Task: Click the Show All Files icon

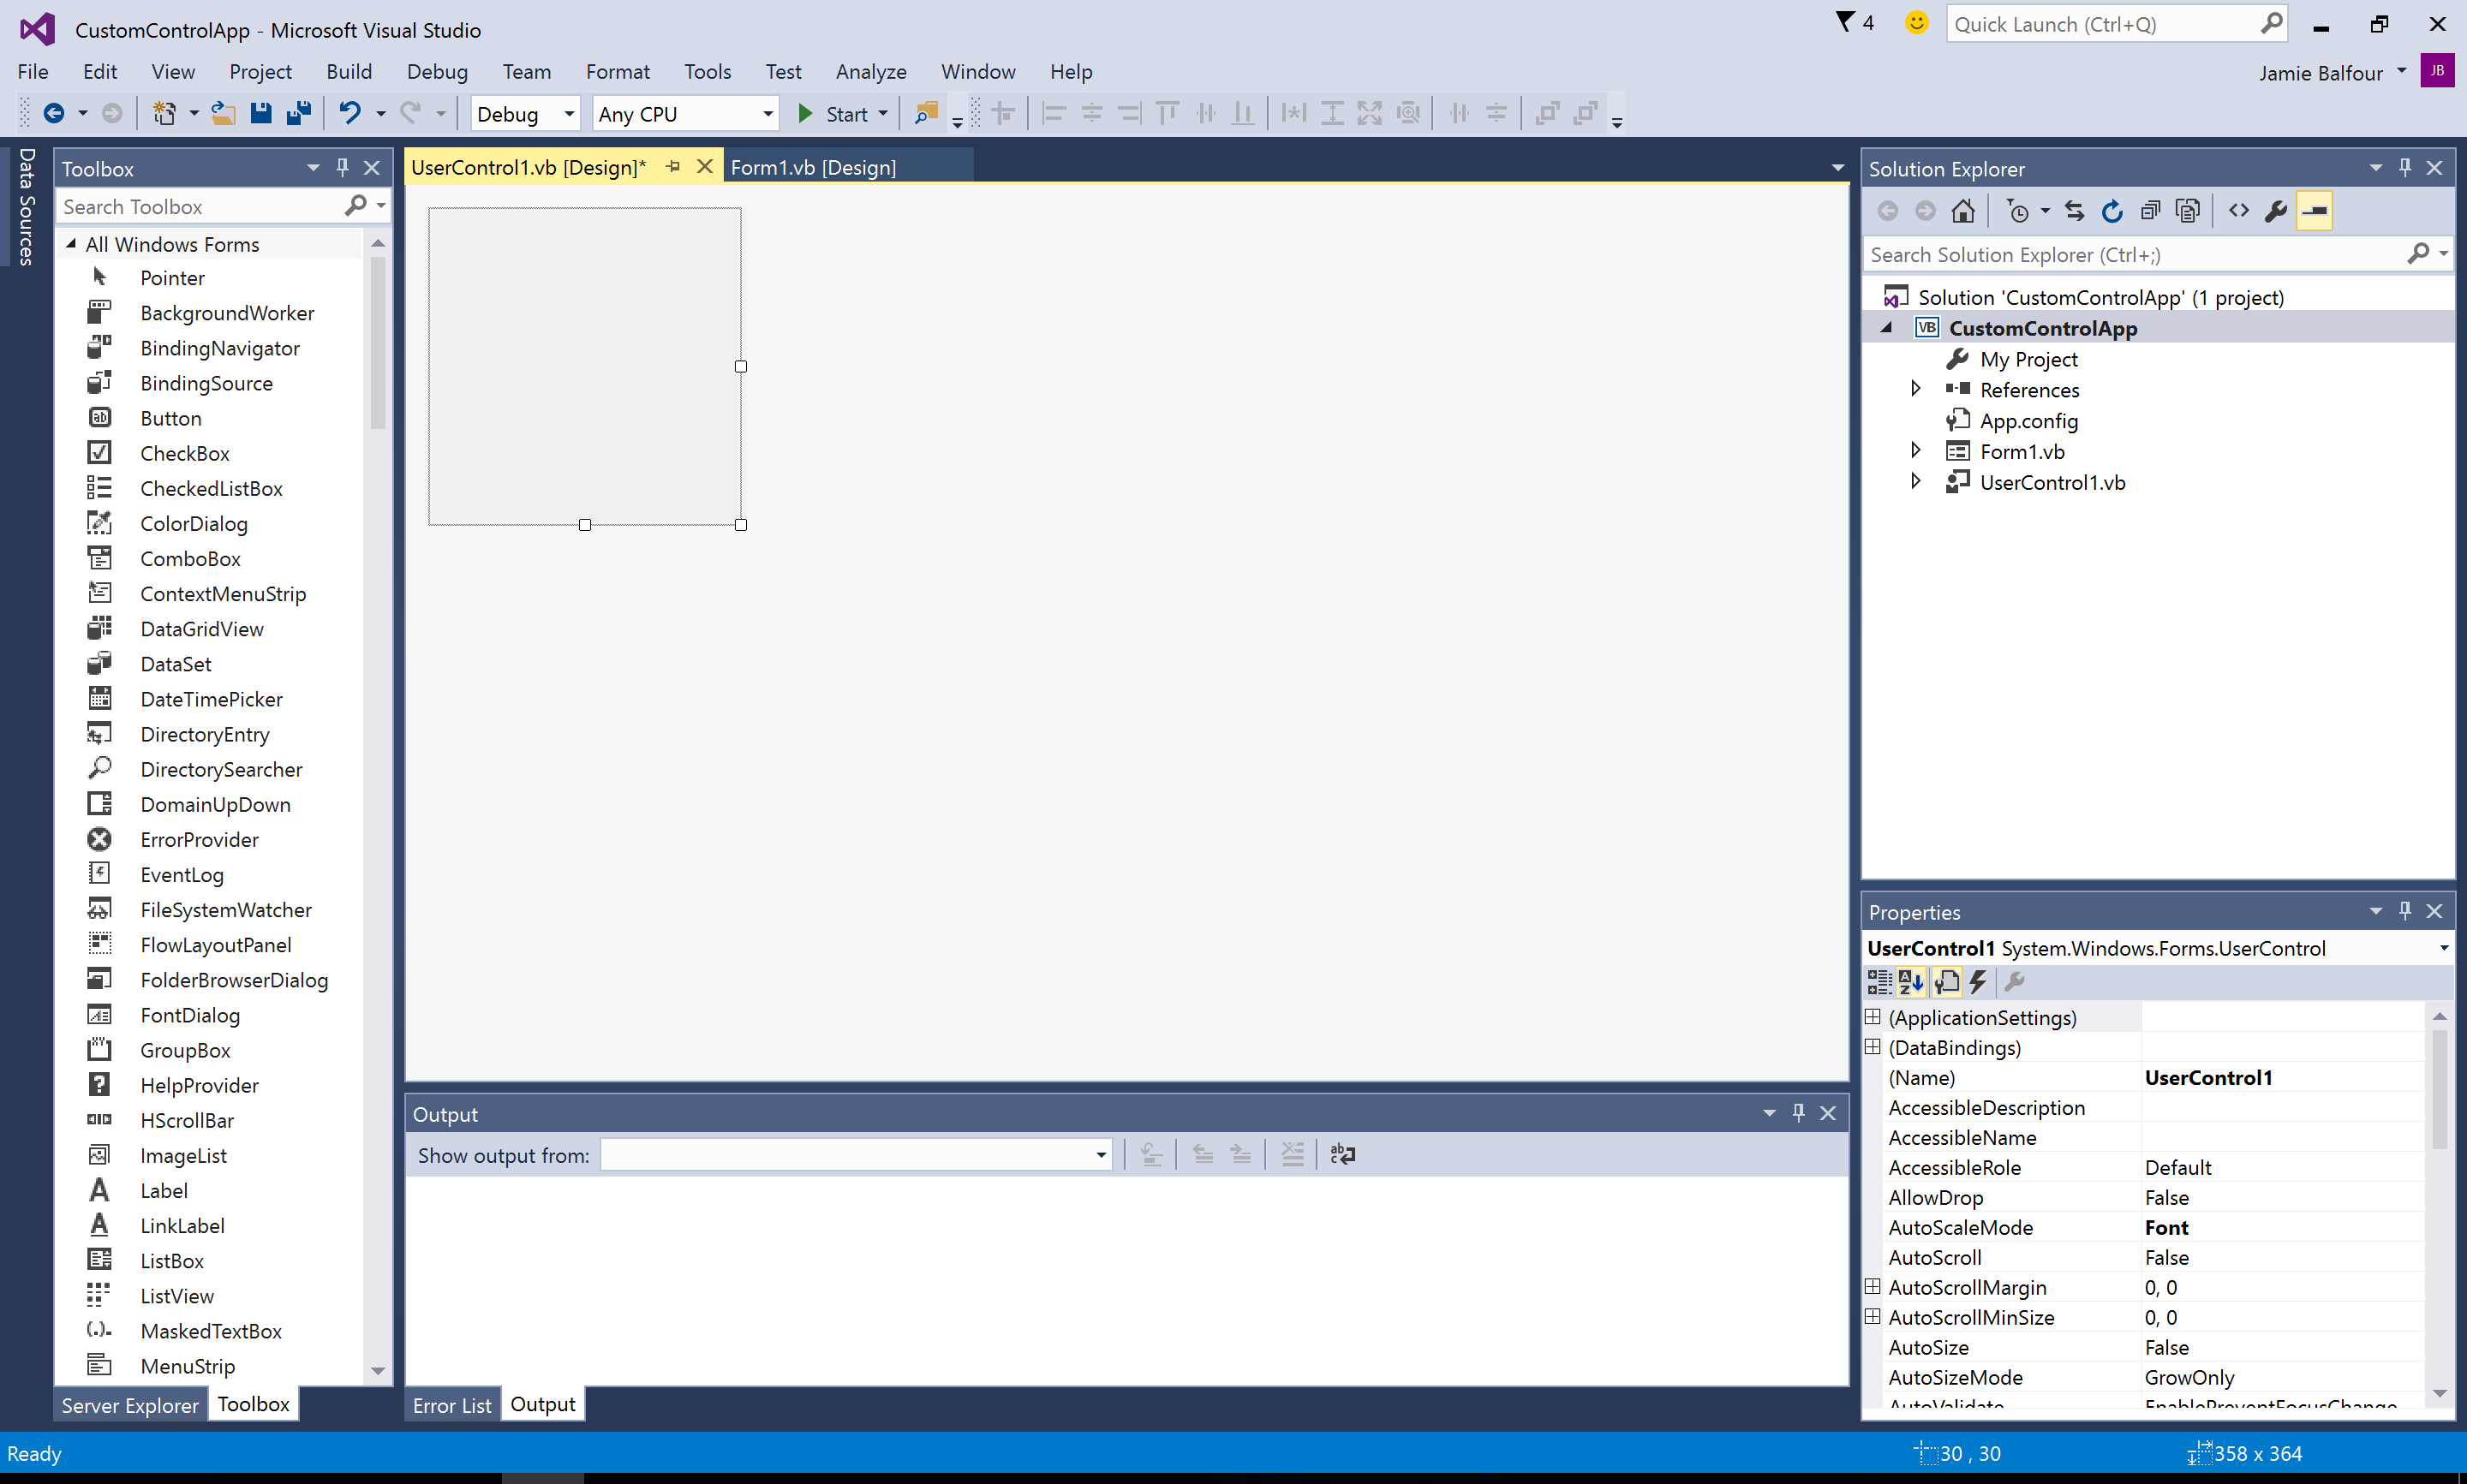Action: 2188,211
